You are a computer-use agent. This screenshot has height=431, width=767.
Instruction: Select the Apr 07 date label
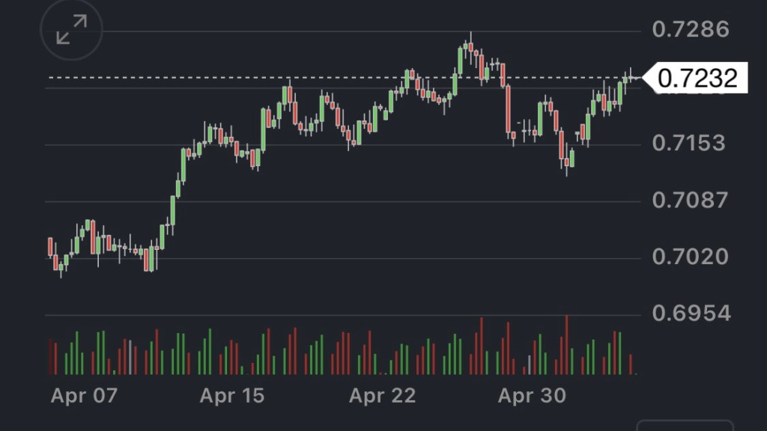click(84, 396)
